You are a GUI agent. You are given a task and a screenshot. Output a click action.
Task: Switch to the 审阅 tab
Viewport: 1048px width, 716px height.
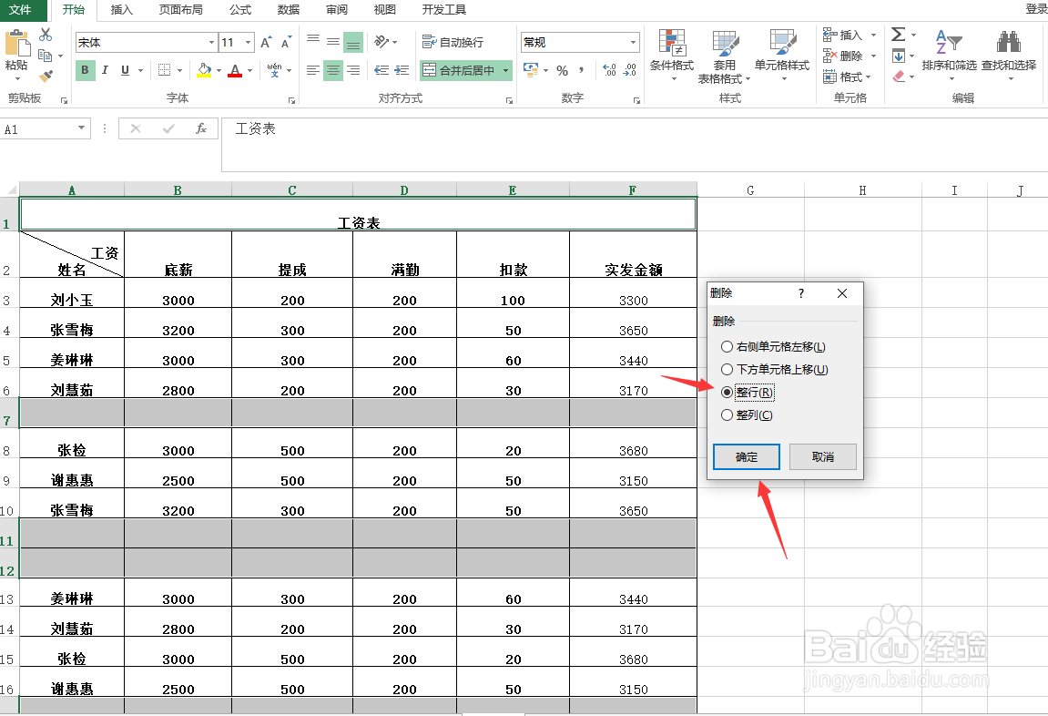click(x=337, y=9)
